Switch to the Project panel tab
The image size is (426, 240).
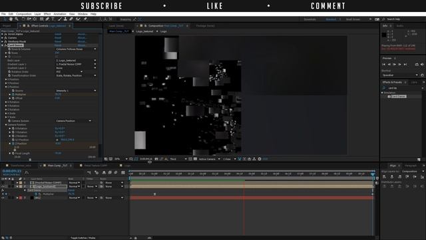pyautogui.click(x=7, y=26)
